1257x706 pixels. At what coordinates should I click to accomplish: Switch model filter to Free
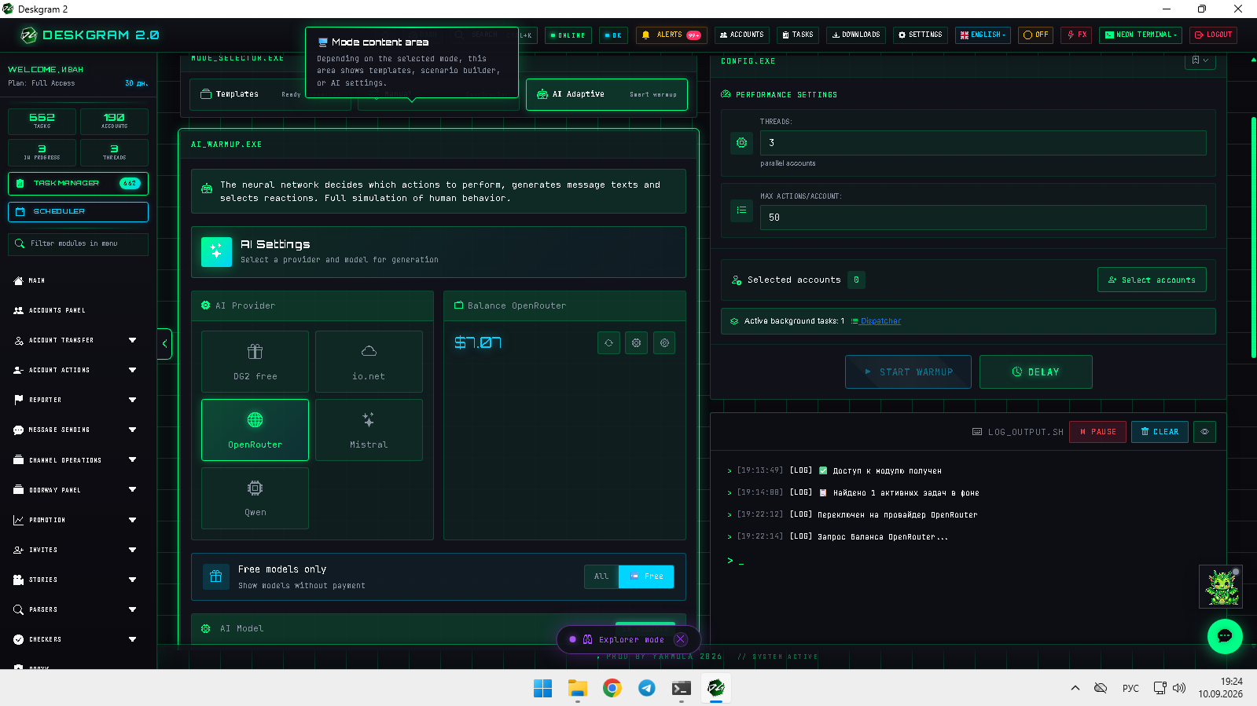[x=646, y=576]
